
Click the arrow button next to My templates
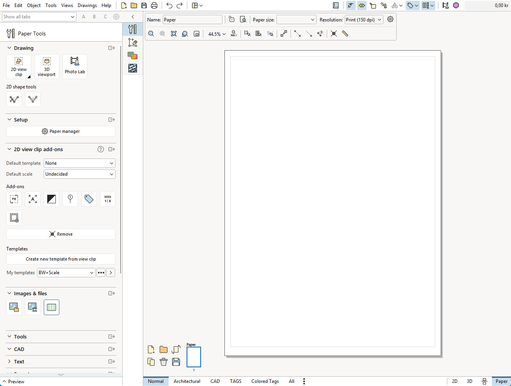(x=111, y=273)
